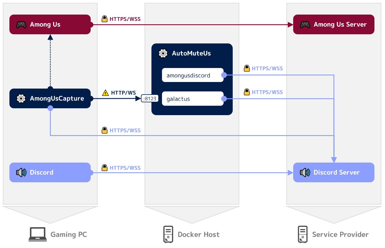
Task: Select the server tower icon beside Docker Host
Action: pyautogui.click(x=168, y=235)
